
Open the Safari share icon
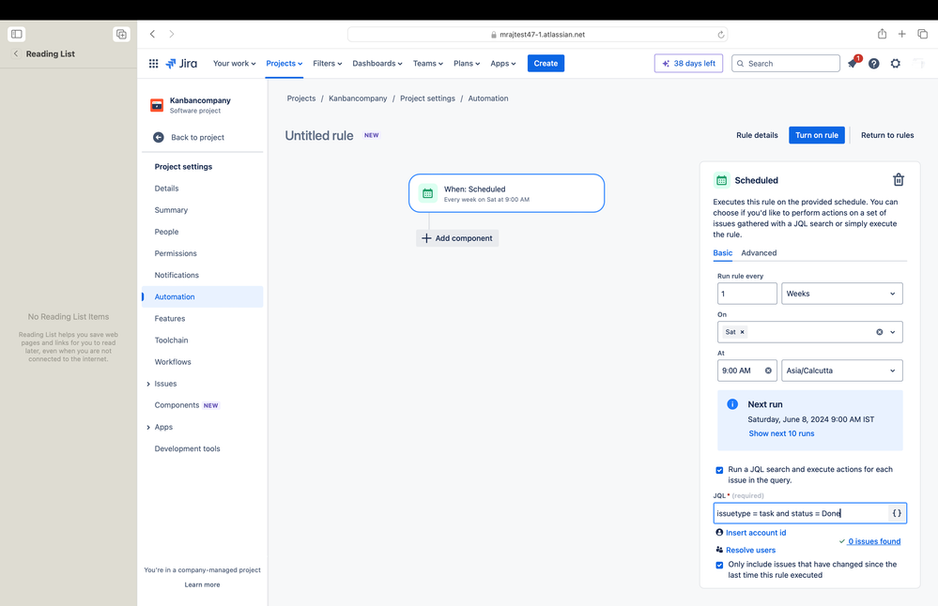pos(882,34)
